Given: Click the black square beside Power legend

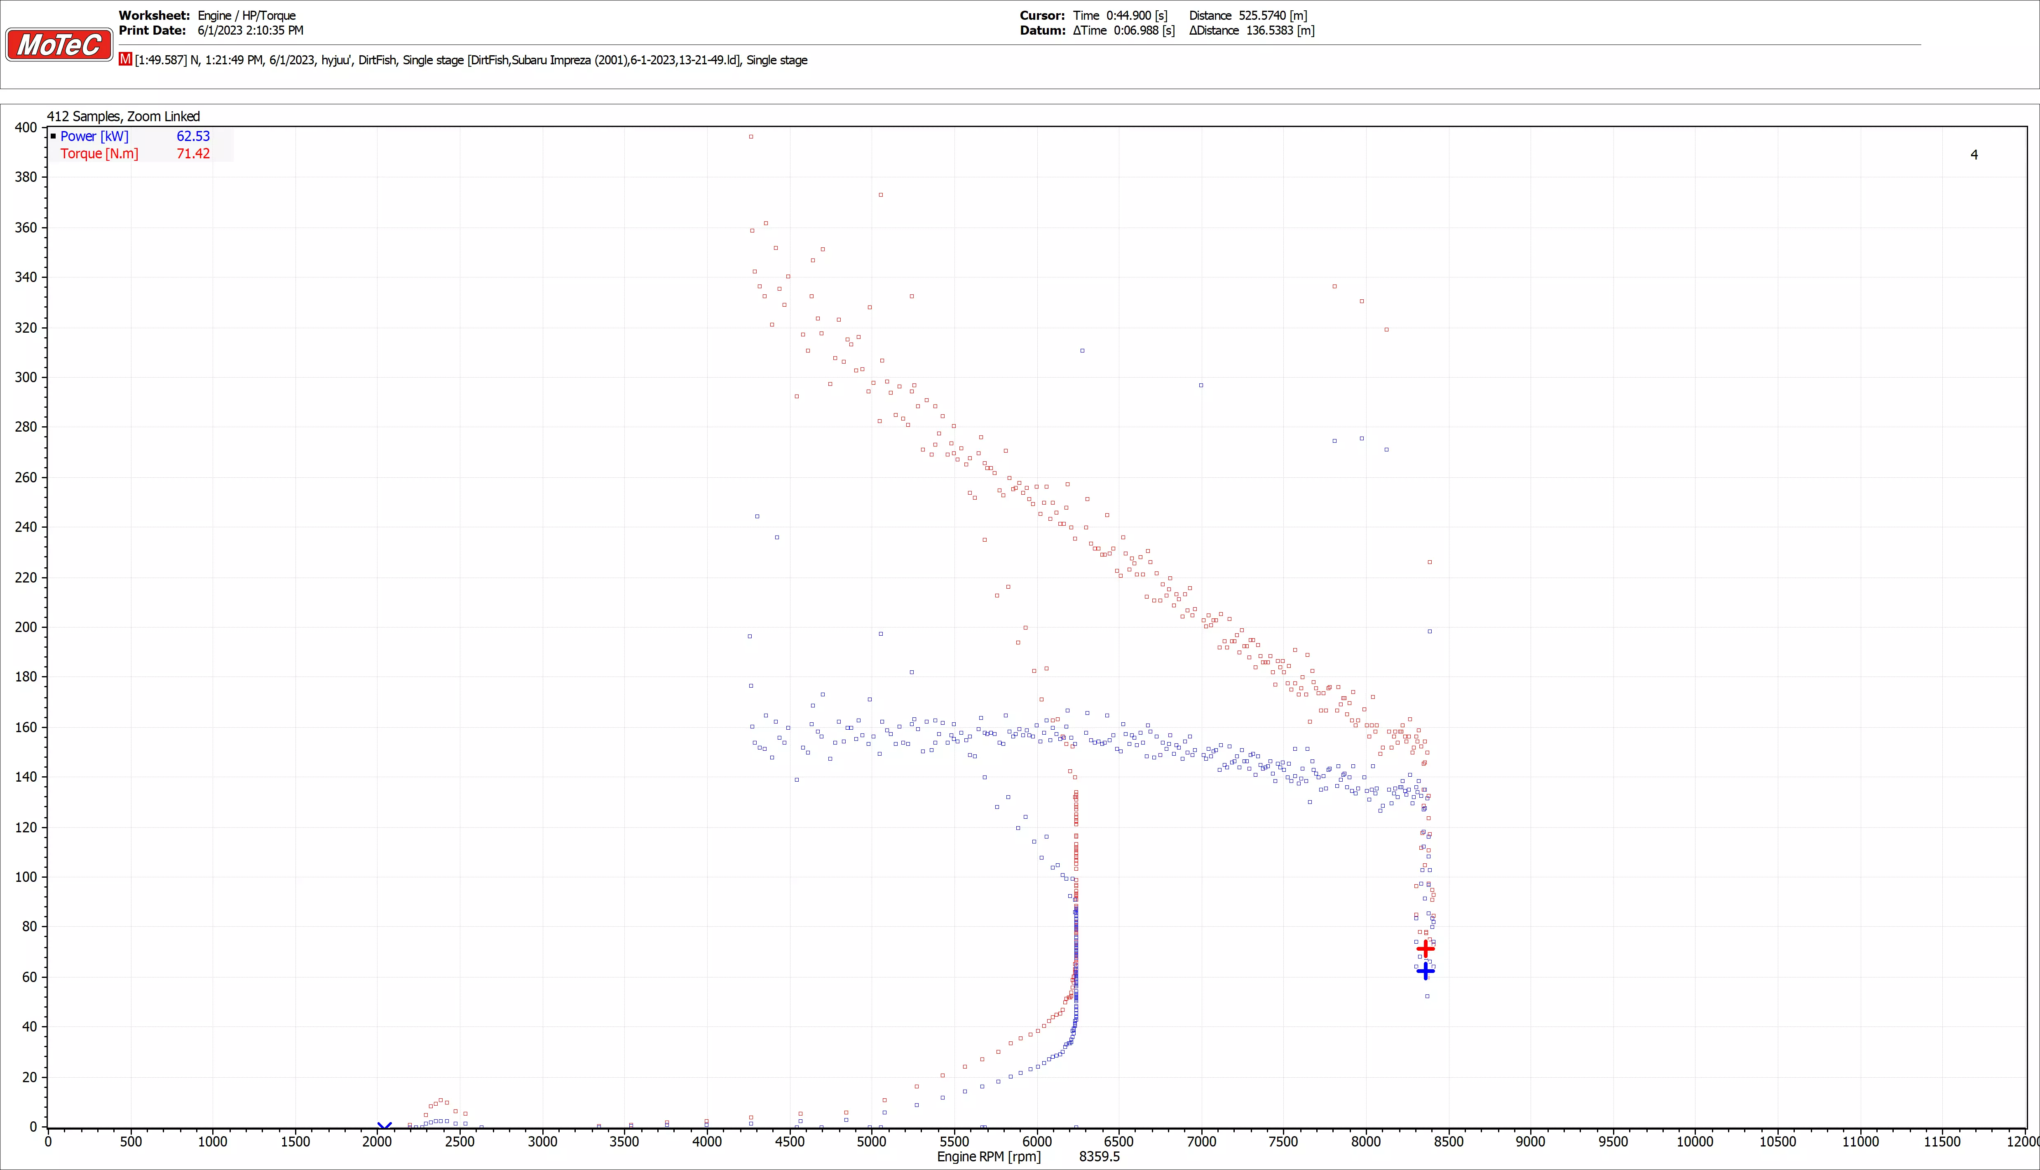Looking at the screenshot, I should pos(53,136).
